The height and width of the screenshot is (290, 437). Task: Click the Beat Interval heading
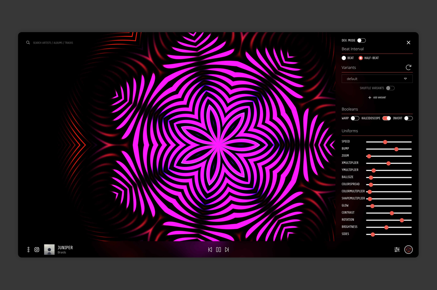tap(353, 49)
